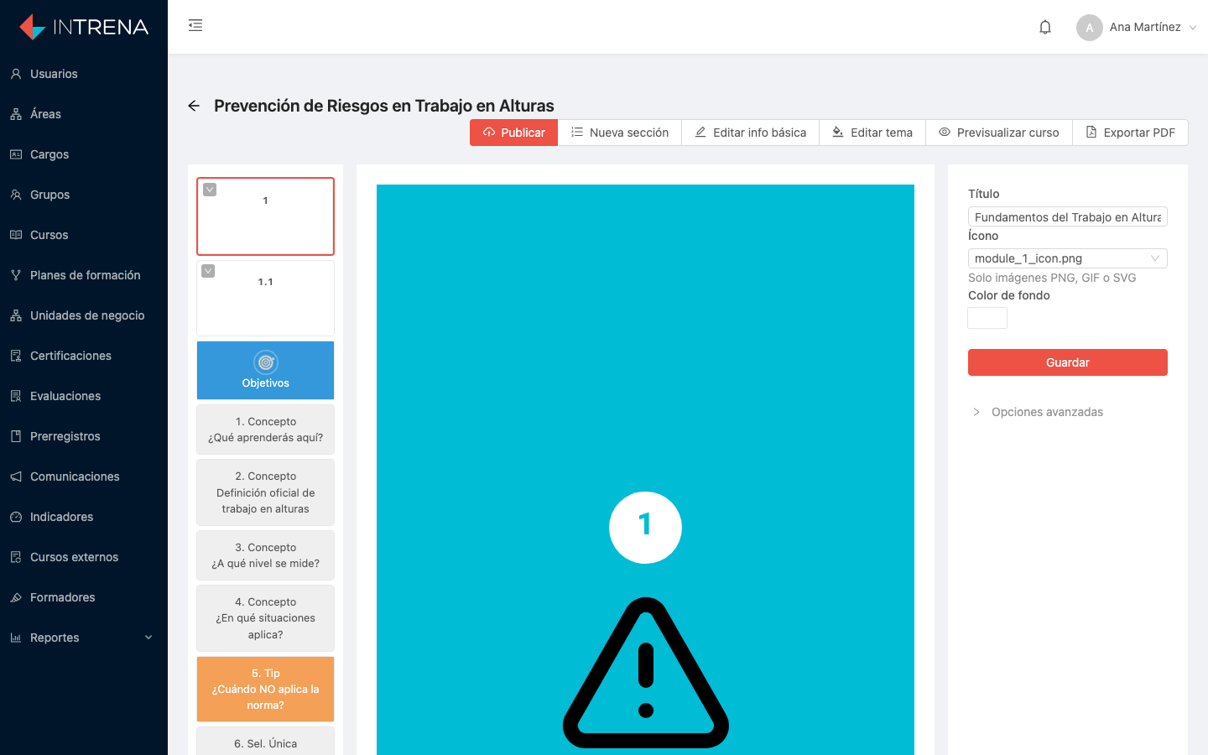Click the Cursos book icon

coord(16,235)
